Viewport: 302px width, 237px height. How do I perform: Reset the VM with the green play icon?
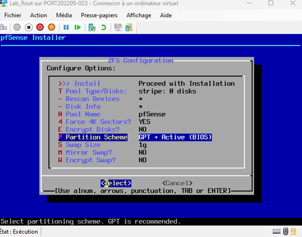click(78, 27)
